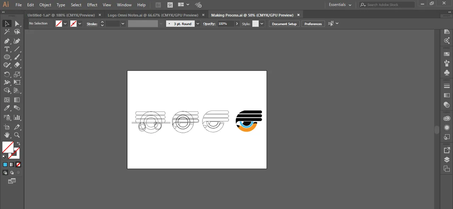Open Adobe Bridge via Br icon
Screen dimensions: 453x209
(159, 5)
